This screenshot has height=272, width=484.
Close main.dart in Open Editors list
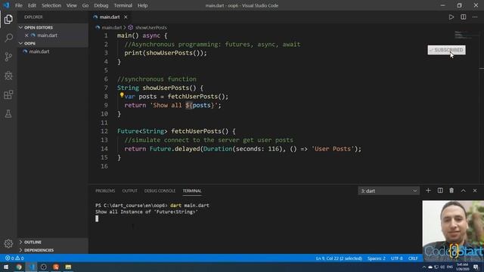26,36
